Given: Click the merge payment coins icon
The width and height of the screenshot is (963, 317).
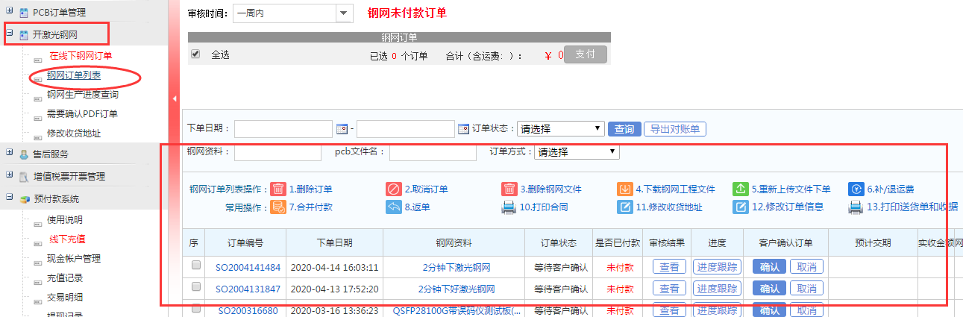Looking at the screenshot, I should click(x=277, y=207).
